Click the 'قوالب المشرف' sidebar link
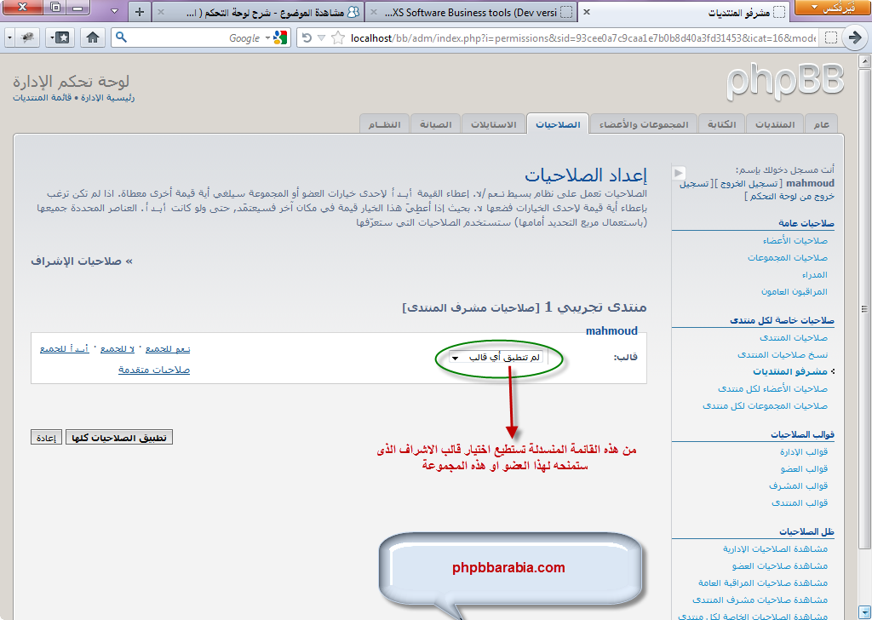 point(798,485)
